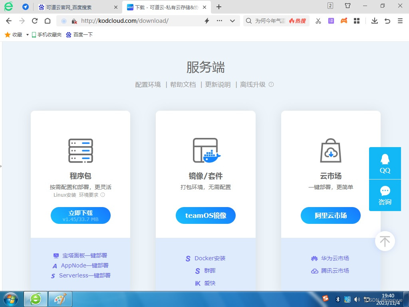
Task: Click the scroll-to-top arrow circle button
Action: (385, 241)
